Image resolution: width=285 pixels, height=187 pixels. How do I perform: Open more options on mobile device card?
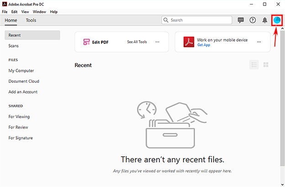pyautogui.click(x=259, y=42)
